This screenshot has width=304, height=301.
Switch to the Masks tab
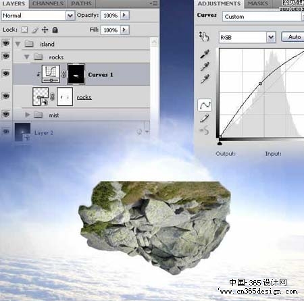[258, 3]
